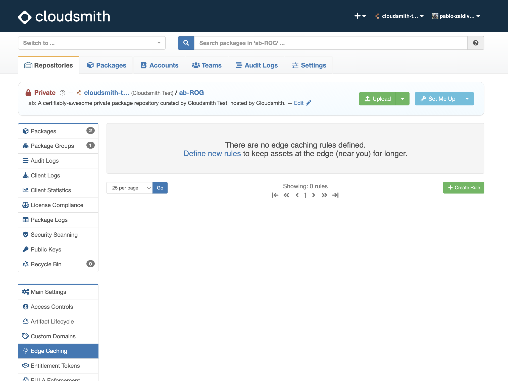Open the cloudsmith-t... organization dropdown
The height and width of the screenshot is (381, 508).
point(399,16)
